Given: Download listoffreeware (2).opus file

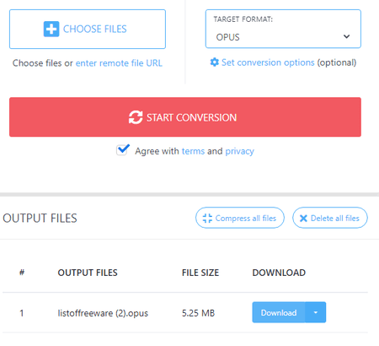Looking at the screenshot, I should tap(279, 312).
